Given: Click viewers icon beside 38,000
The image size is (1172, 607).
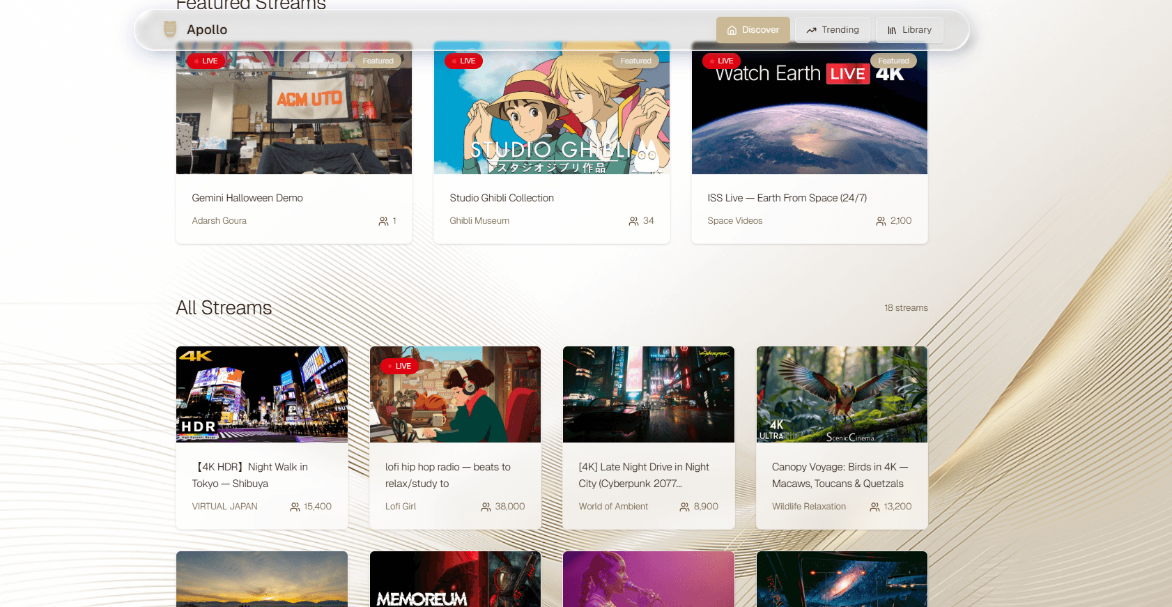Looking at the screenshot, I should point(486,507).
